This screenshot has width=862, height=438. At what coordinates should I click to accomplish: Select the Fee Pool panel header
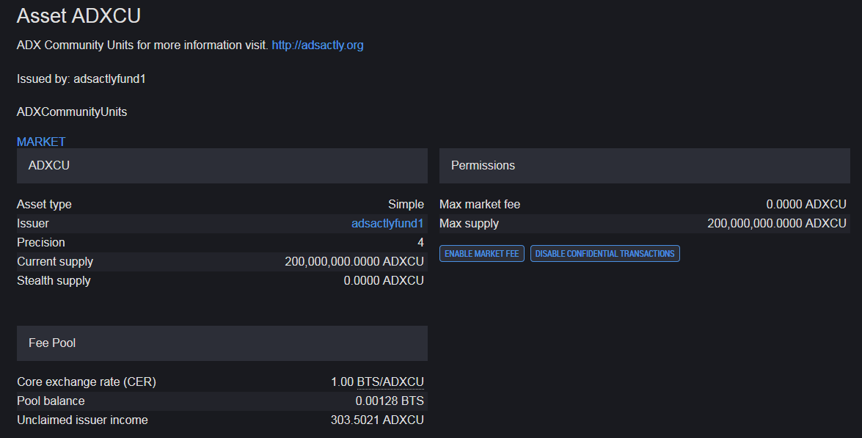pyautogui.click(x=222, y=343)
